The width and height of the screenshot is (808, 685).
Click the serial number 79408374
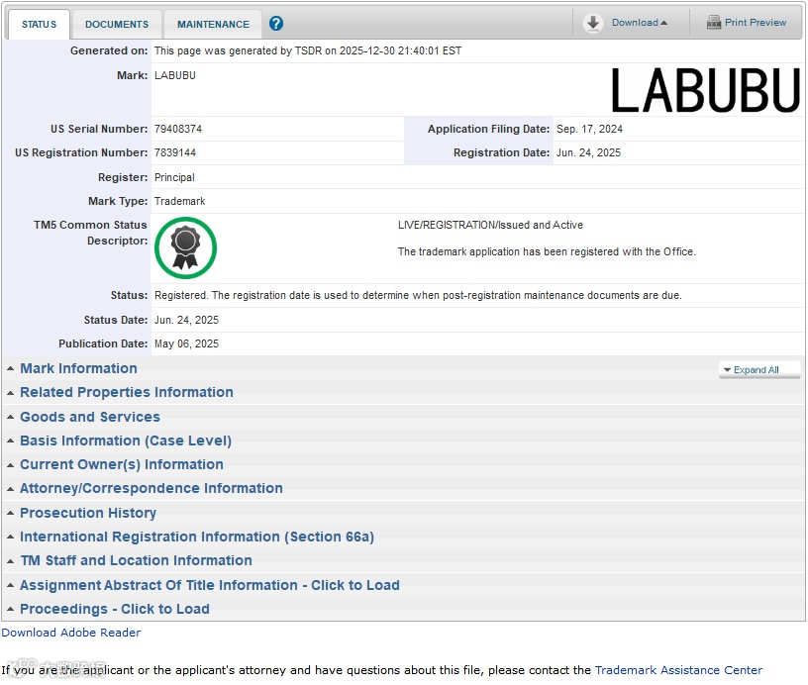point(178,129)
